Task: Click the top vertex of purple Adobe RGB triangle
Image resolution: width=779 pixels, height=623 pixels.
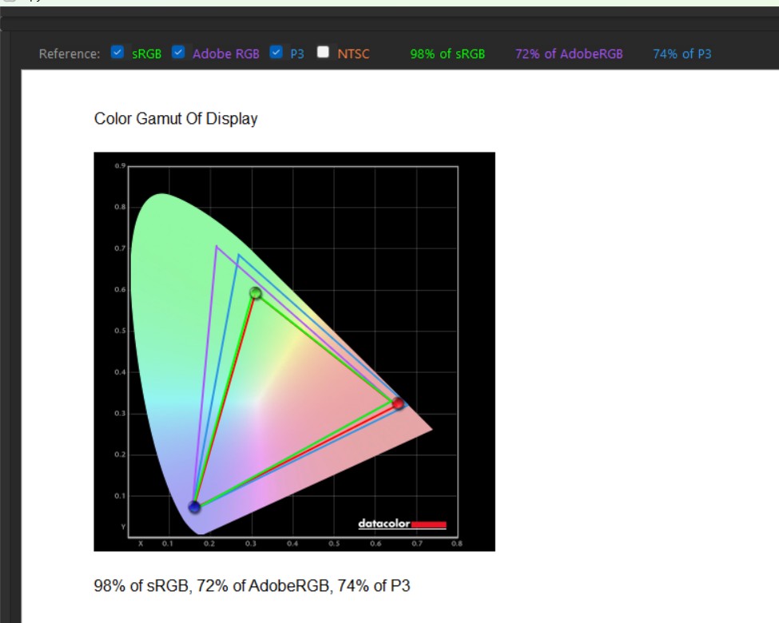Action: click(x=217, y=247)
